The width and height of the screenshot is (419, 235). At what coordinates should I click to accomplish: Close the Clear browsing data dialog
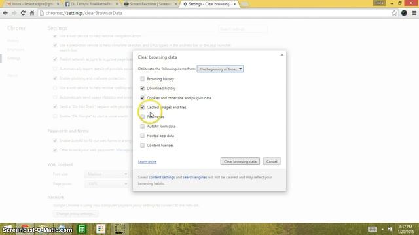[282, 55]
